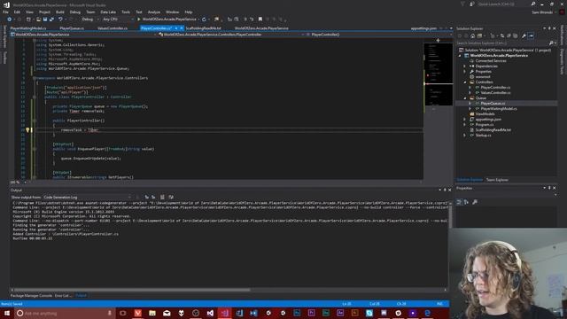Select Program.cs in Solution Explorer

pos(485,124)
